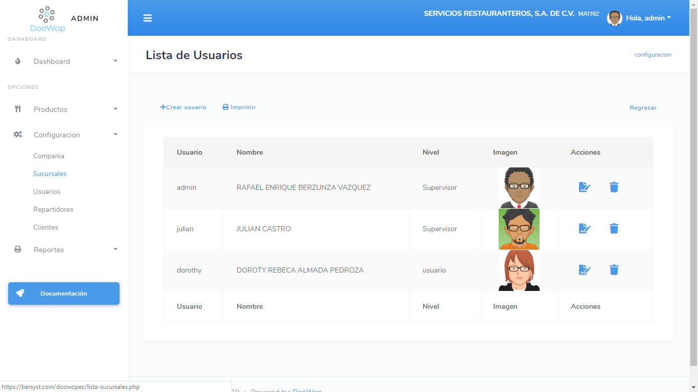Click the printer icon beside Imprimir

click(x=225, y=107)
